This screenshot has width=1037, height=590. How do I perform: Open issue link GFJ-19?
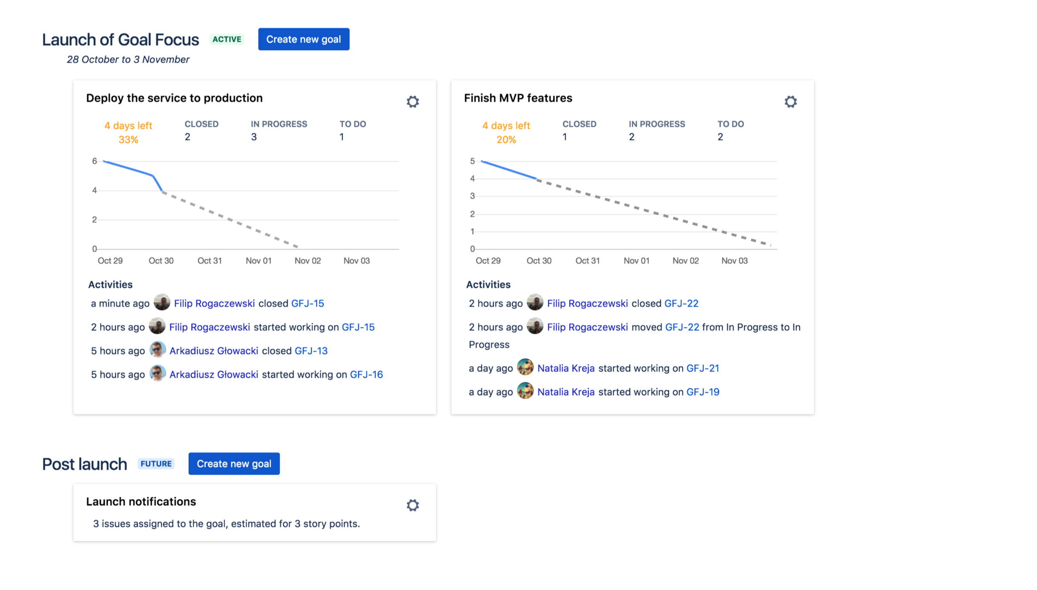pos(702,392)
